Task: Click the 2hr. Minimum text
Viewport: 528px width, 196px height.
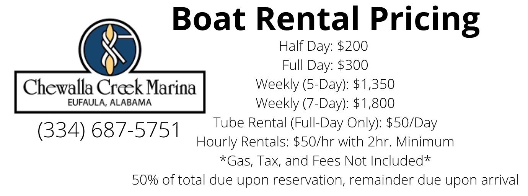Action: coord(408,142)
